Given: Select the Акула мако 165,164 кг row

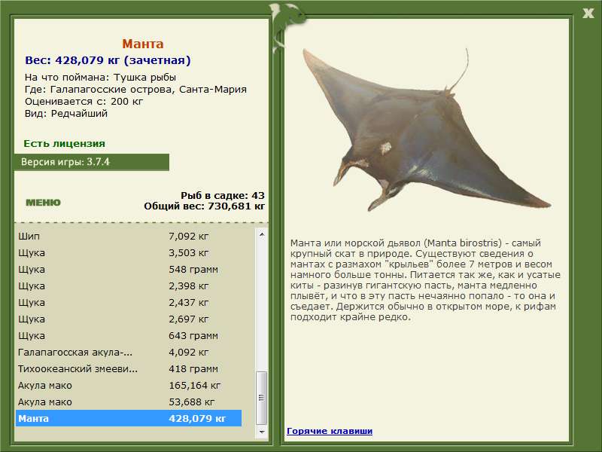Looking at the screenshot, I should click(x=129, y=385).
